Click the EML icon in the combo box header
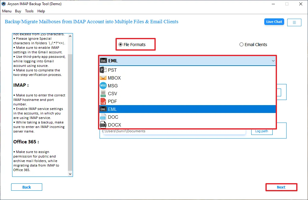 103,61
